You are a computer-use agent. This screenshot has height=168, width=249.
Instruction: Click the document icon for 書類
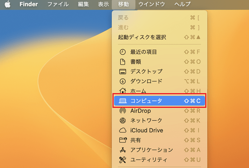tap(123, 62)
